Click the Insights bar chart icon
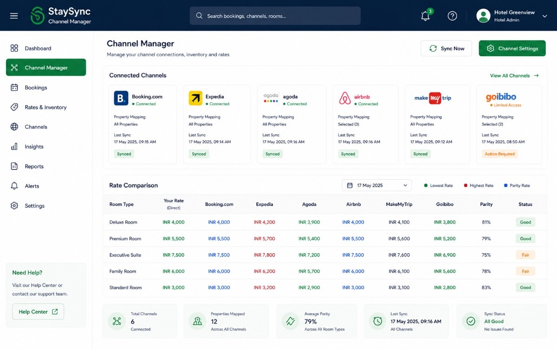557x349 pixels. [x=14, y=146]
